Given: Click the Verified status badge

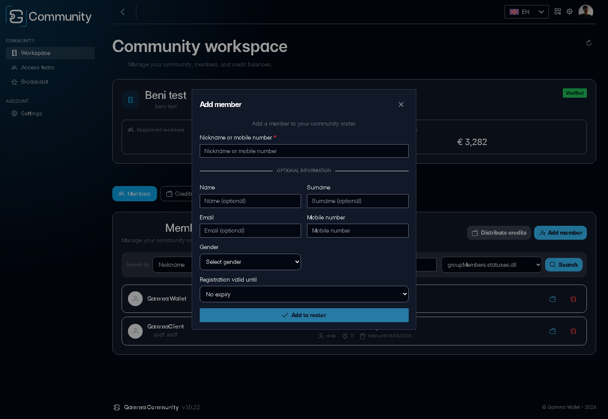Looking at the screenshot, I should [575, 93].
